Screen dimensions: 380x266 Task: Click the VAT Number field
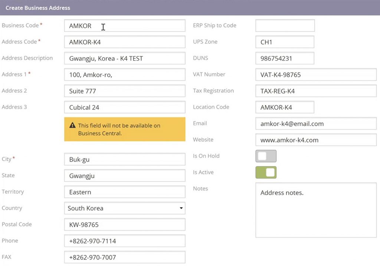coord(316,74)
